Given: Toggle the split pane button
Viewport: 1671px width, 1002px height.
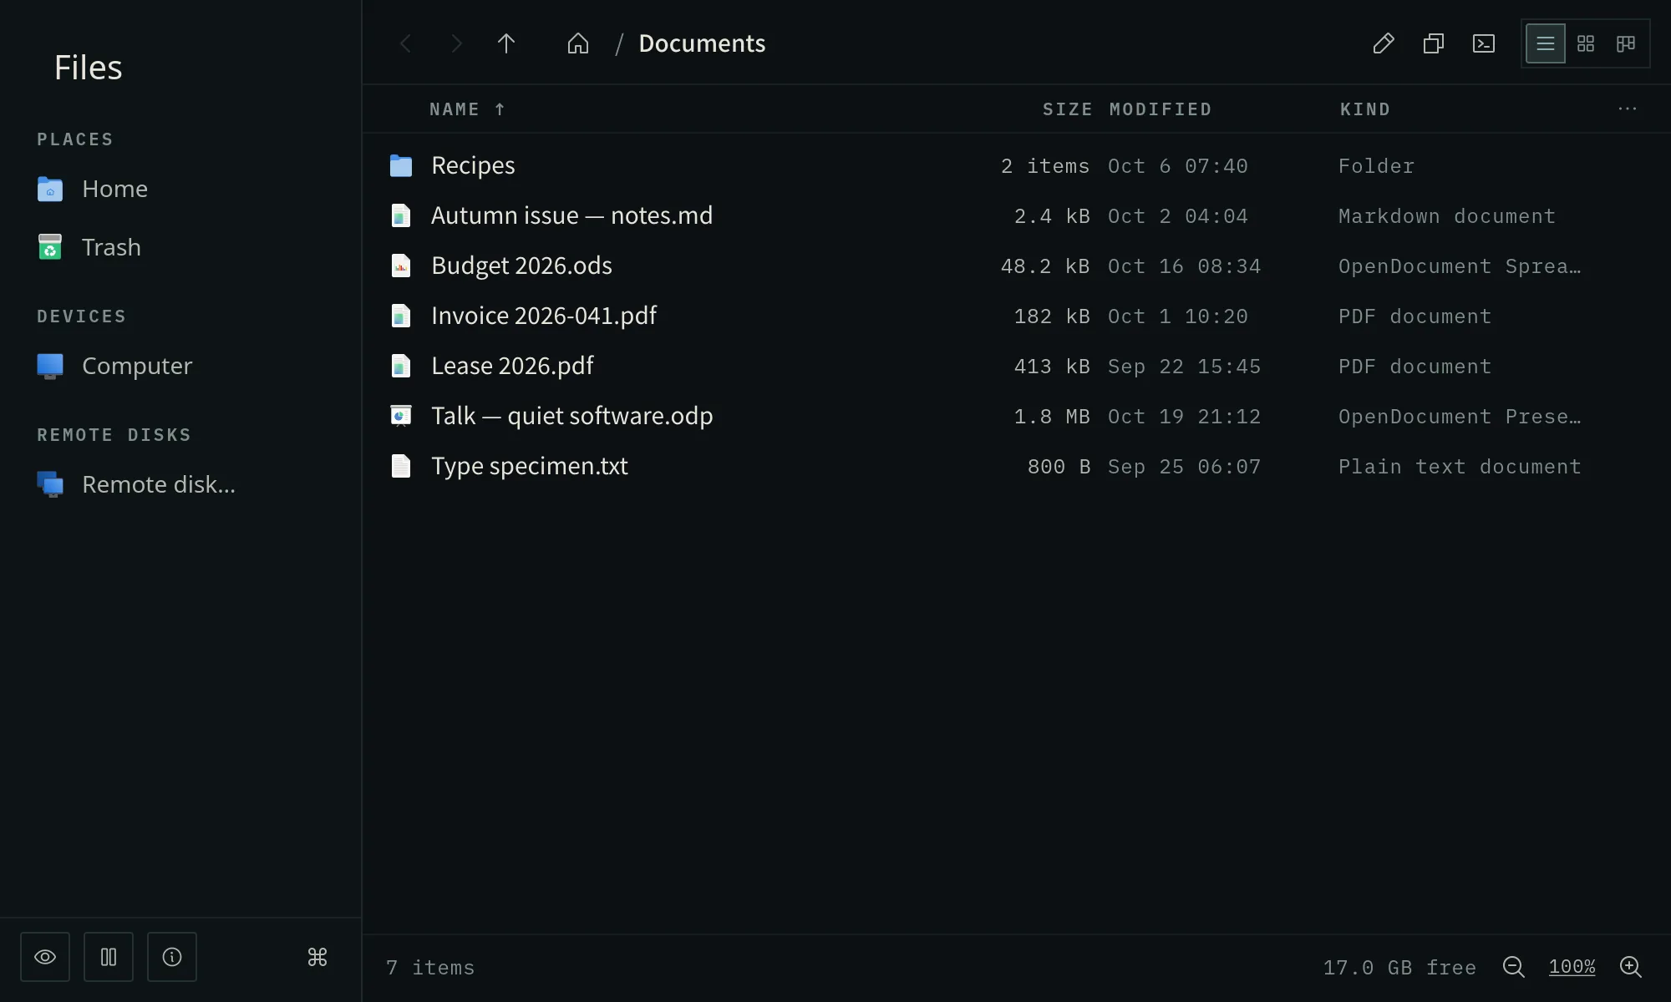Looking at the screenshot, I should [x=109, y=957].
